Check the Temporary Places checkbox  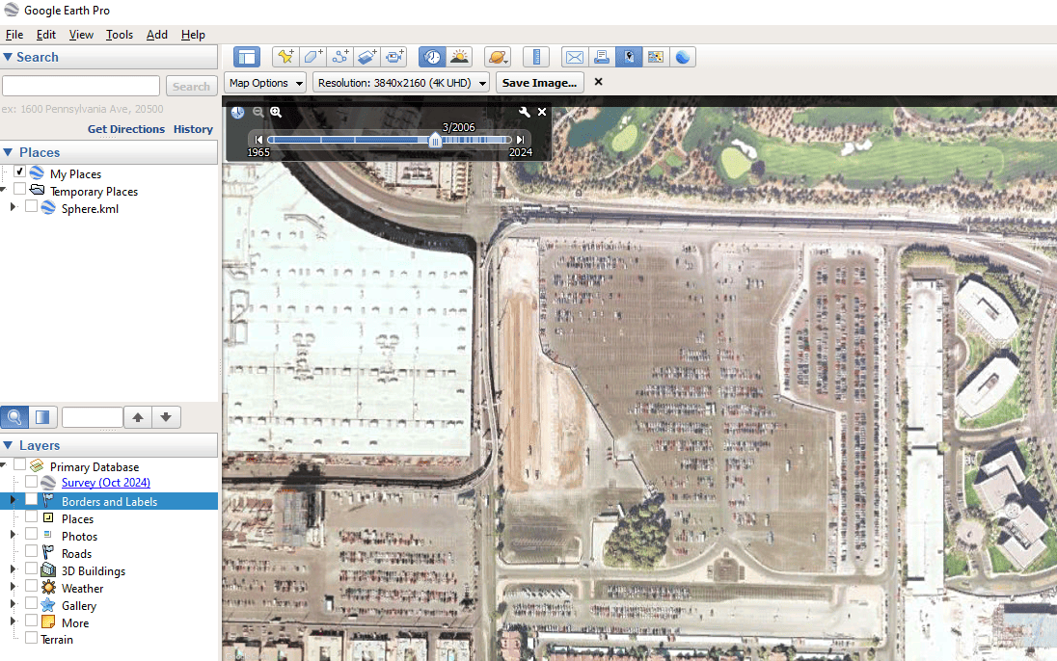tap(19, 189)
